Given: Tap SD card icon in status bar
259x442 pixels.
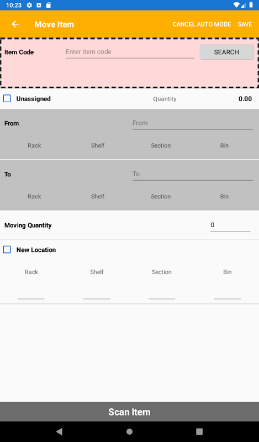Looking at the screenshot, I should coord(48,5).
